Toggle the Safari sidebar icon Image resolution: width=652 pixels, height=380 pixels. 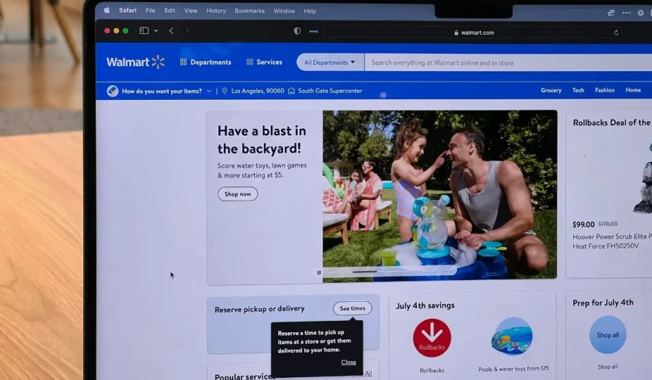[144, 31]
